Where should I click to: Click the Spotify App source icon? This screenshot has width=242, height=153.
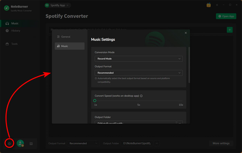pyautogui.click(x=47, y=6)
